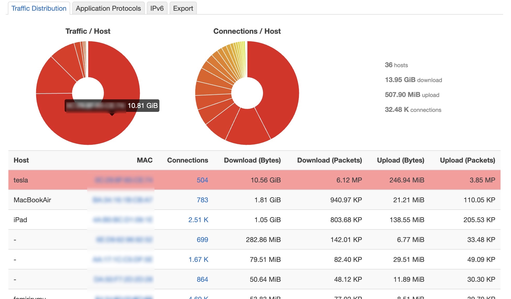
Task: Open the IPv6 tab
Action: (157, 8)
